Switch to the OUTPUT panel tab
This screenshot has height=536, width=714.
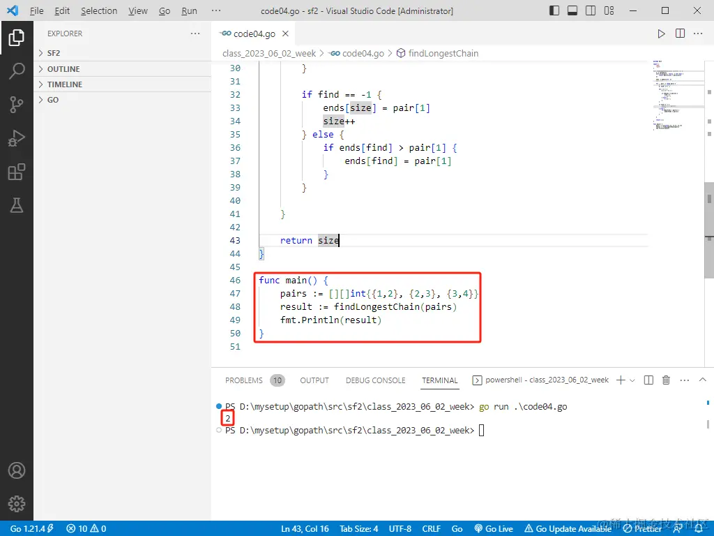[x=314, y=380]
